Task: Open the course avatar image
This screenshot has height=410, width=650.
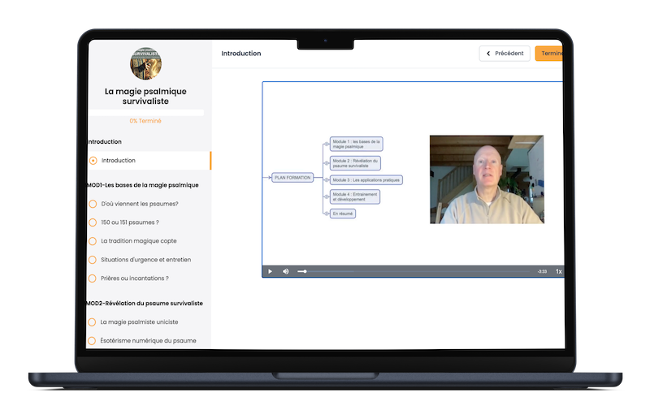Action: click(x=145, y=63)
